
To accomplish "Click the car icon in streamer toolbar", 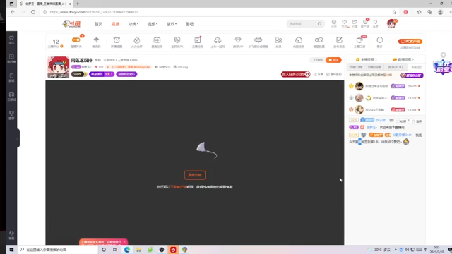I will coord(218,40).
